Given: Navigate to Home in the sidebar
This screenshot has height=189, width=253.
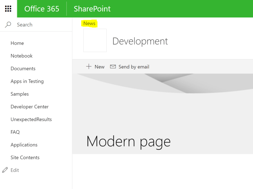Looking at the screenshot, I should [x=17, y=43].
